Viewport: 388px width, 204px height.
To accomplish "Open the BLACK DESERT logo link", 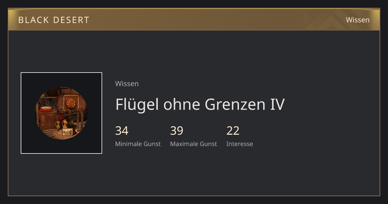I will coord(54,20).
